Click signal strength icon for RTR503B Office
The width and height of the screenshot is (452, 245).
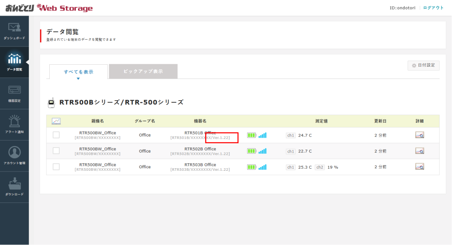click(x=262, y=167)
